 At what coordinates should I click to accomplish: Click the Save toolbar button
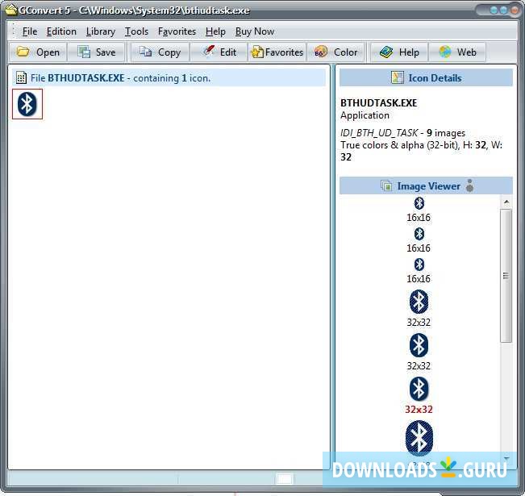click(x=97, y=52)
